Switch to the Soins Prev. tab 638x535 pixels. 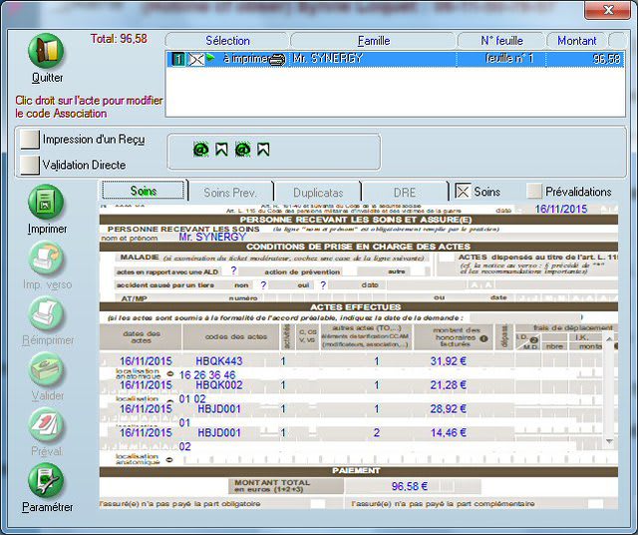[x=230, y=193]
